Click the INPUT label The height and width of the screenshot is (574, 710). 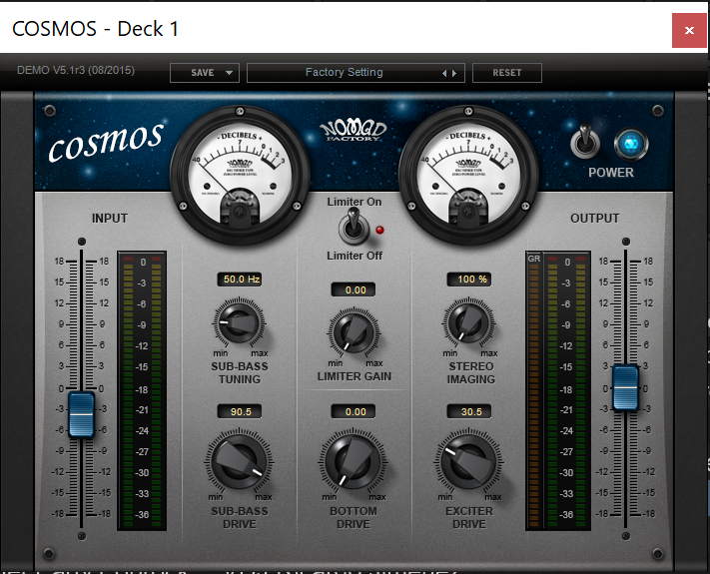point(110,219)
